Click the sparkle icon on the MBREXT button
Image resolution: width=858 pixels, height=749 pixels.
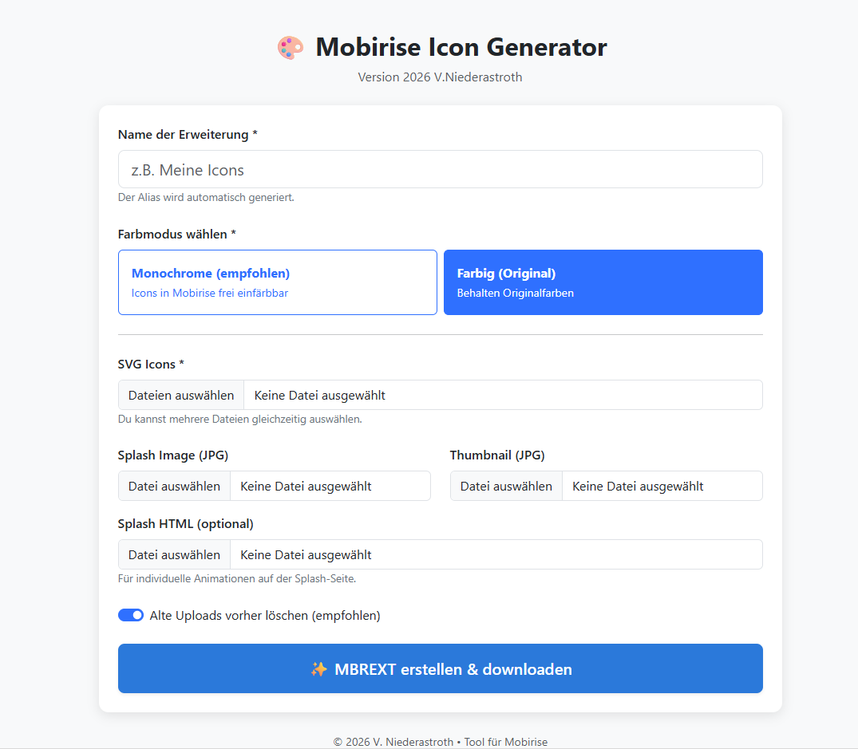(318, 669)
